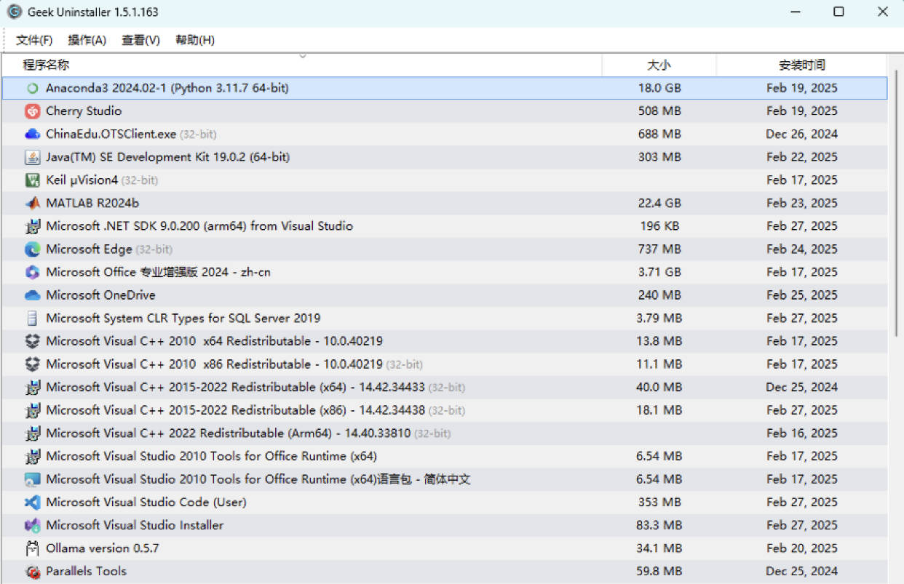Open the 帮助(H) menu
The width and height of the screenshot is (904, 584).
[x=195, y=40]
